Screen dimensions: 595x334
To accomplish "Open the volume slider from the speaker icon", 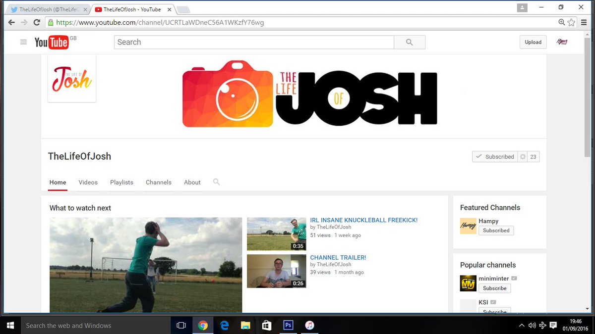I will pos(532,325).
